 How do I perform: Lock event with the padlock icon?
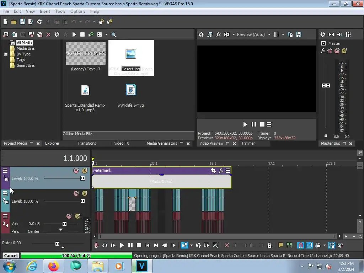(269, 245)
